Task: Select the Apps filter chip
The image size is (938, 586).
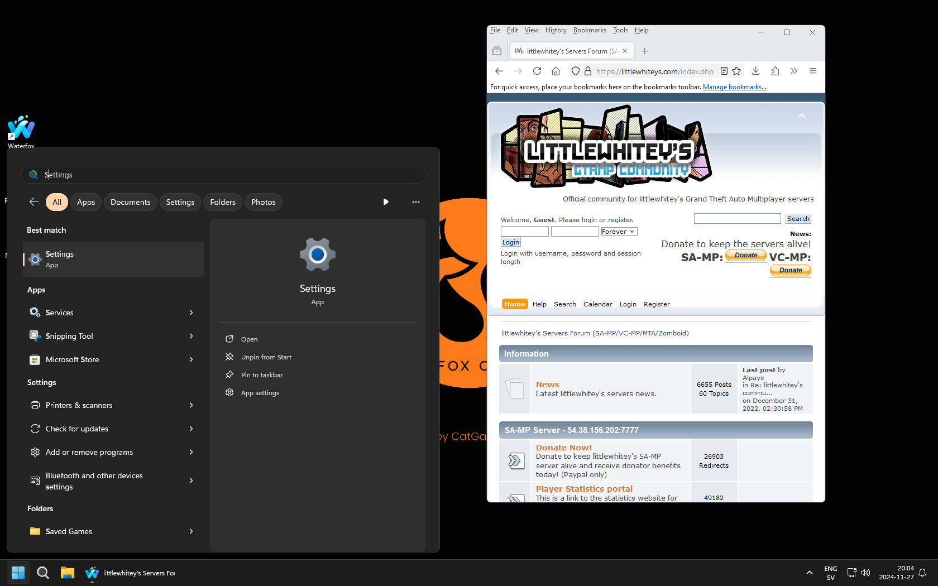Action: point(86,202)
